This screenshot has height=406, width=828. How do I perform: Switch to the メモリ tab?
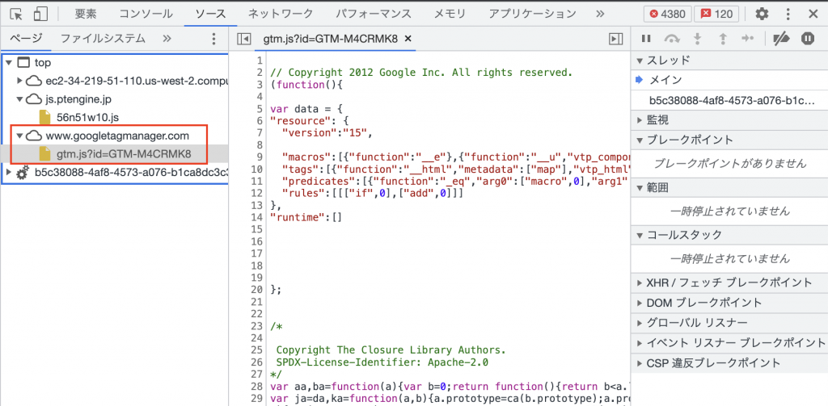(x=450, y=14)
